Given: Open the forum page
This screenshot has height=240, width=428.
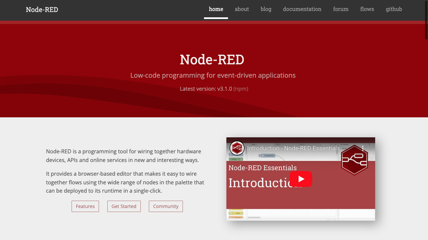Looking at the screenshot, I should 341,9.
